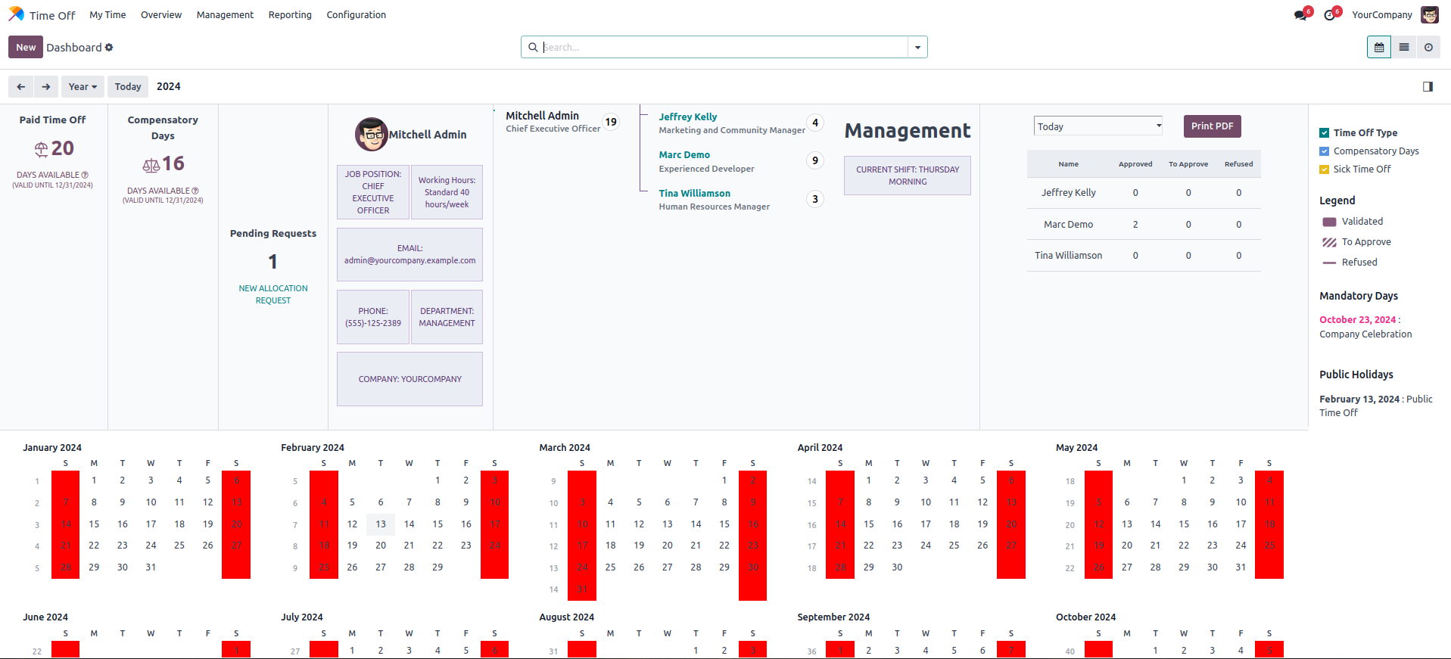Click the Paid Time Off umbrella icon
Image resolution: width=1451 pixels, height=659 pixels.
41,149
